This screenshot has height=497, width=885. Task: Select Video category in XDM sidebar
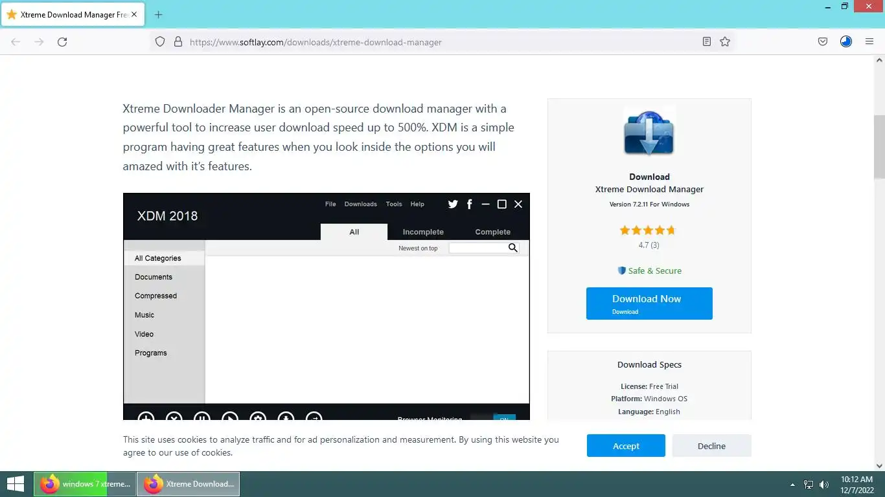click(144, 334)
